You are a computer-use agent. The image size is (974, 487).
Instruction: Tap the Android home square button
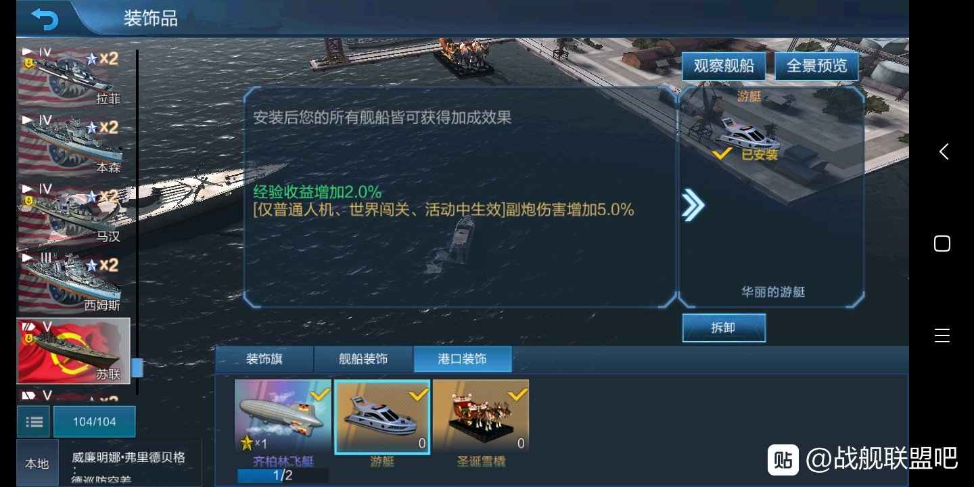[x=942, y=243]
